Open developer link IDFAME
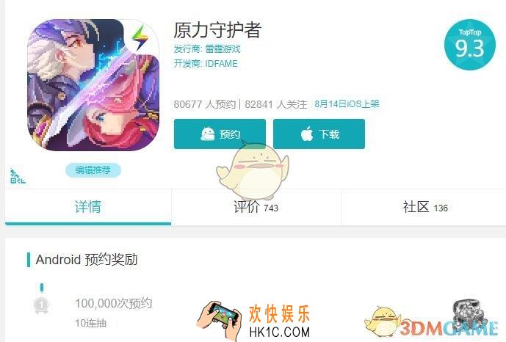Screen dimensions: 506x342 (221, 64)
